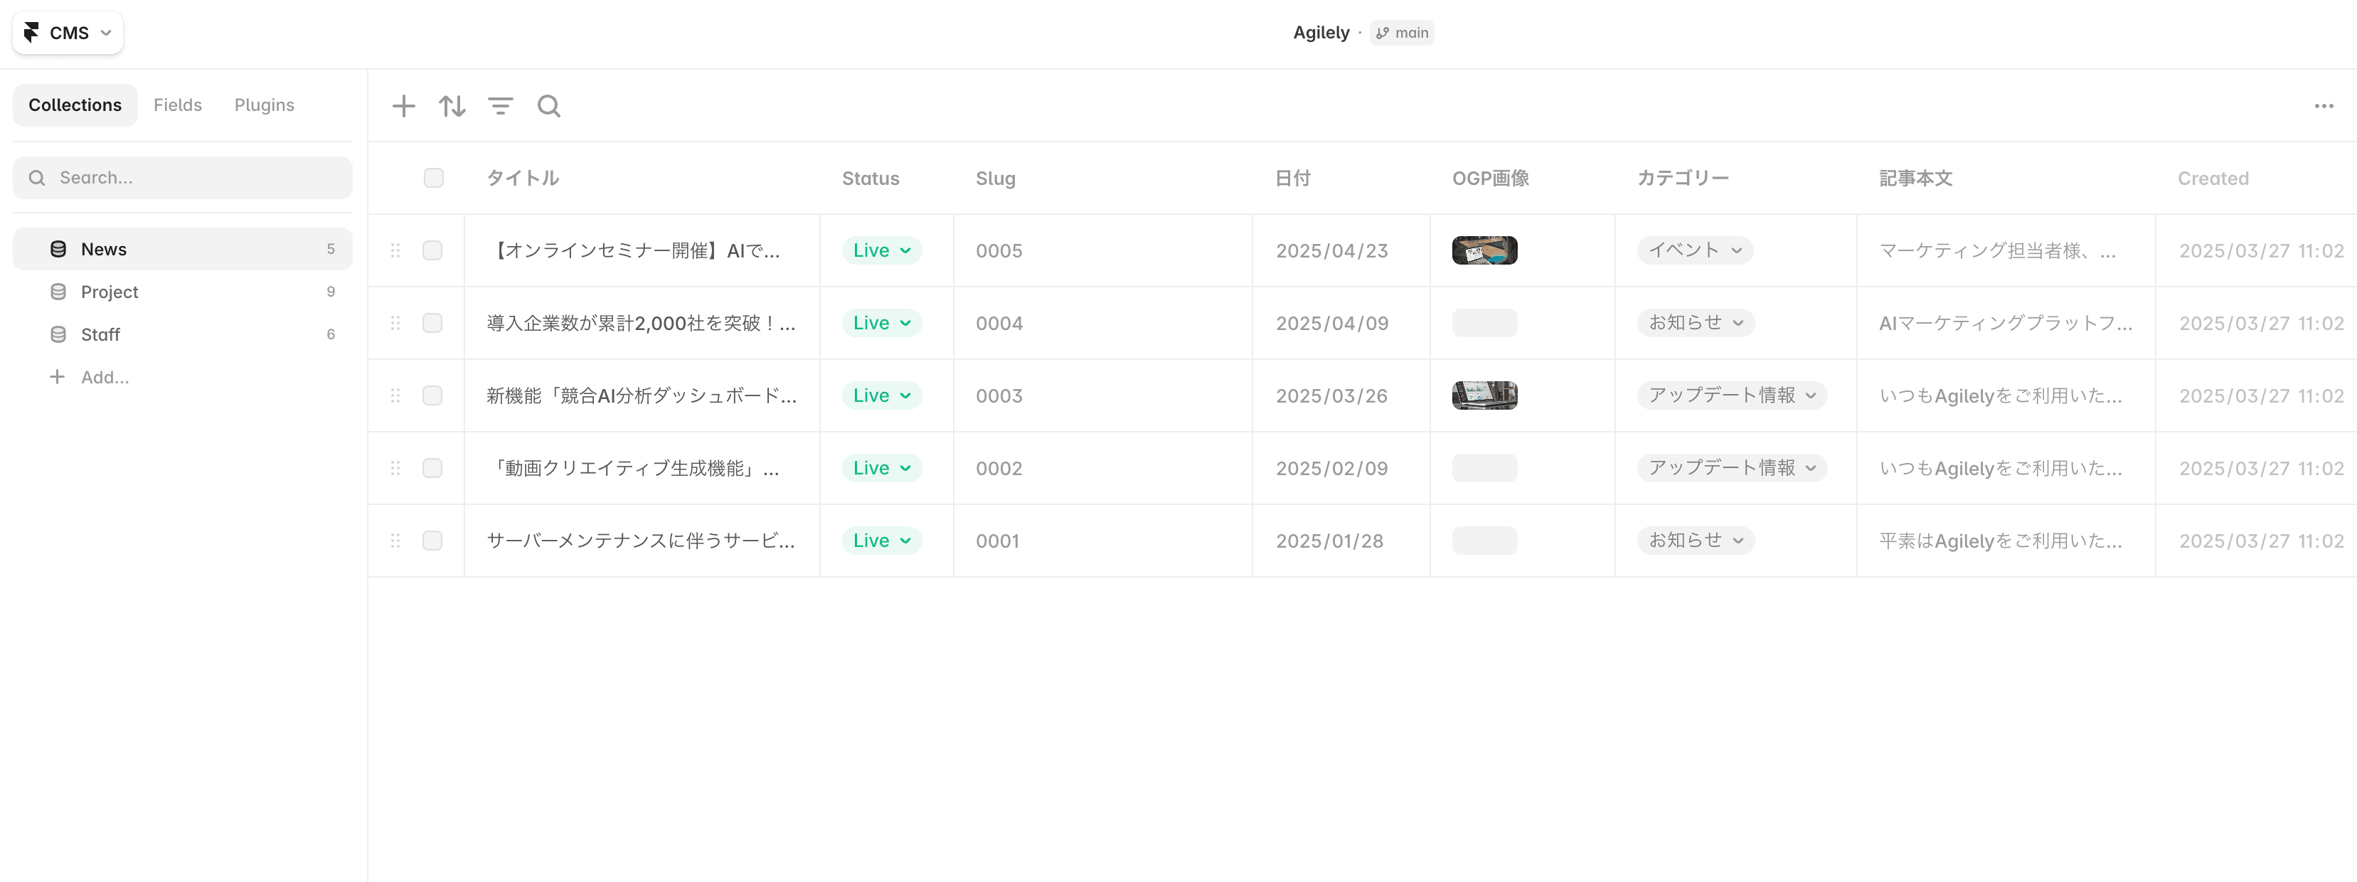Screen dimensions: 2357x882
Task: Grab the drag handle of row 0003
Action: click(x=395, y=395)
